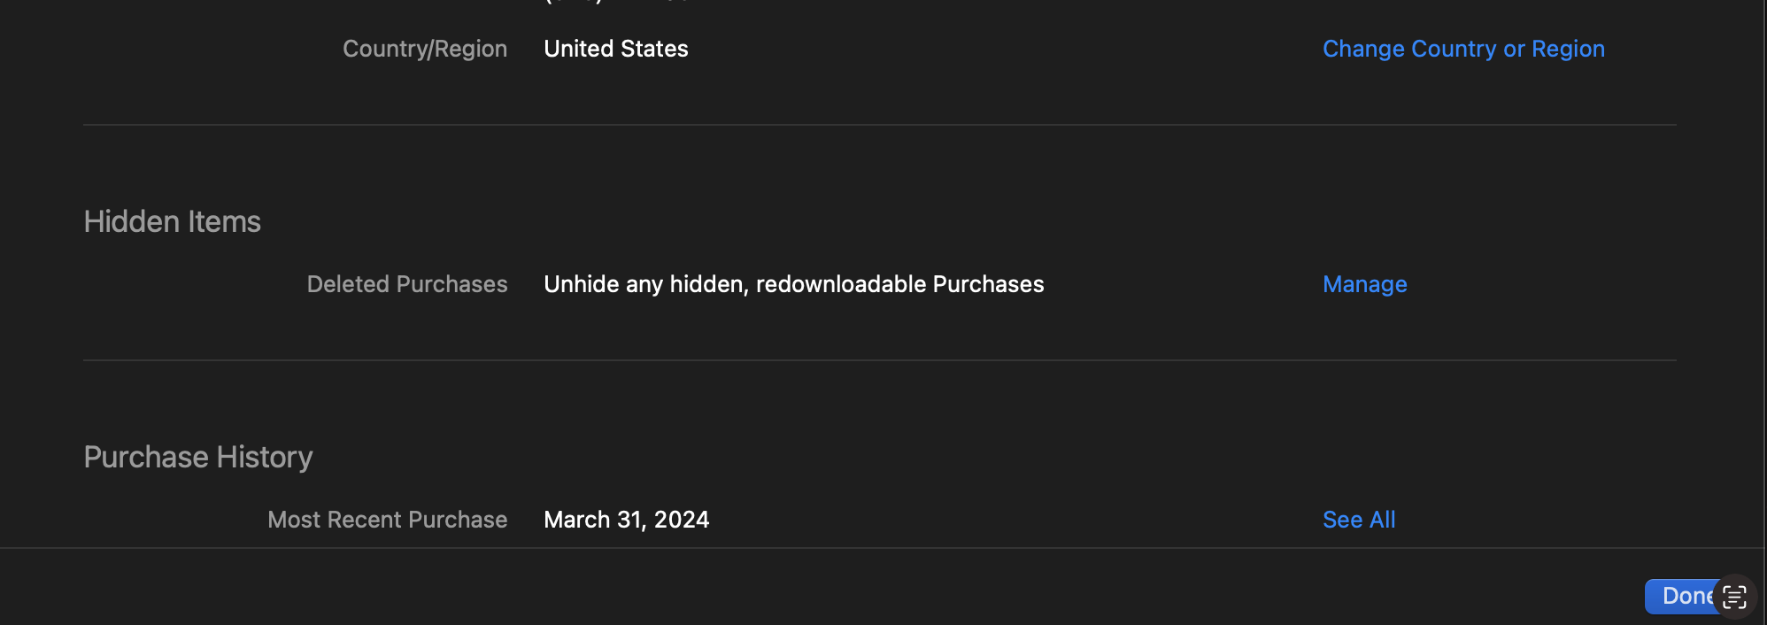Screen dimensions: 1767x625
Task: Click the cut-off text at the top edge
Action: pyautogui.click(x=617, y=2)
